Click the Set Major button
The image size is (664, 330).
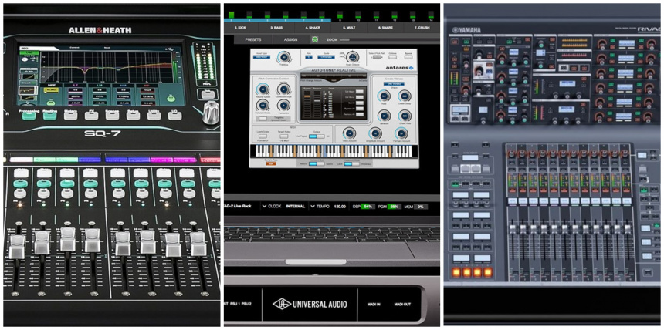click(360, 92)
